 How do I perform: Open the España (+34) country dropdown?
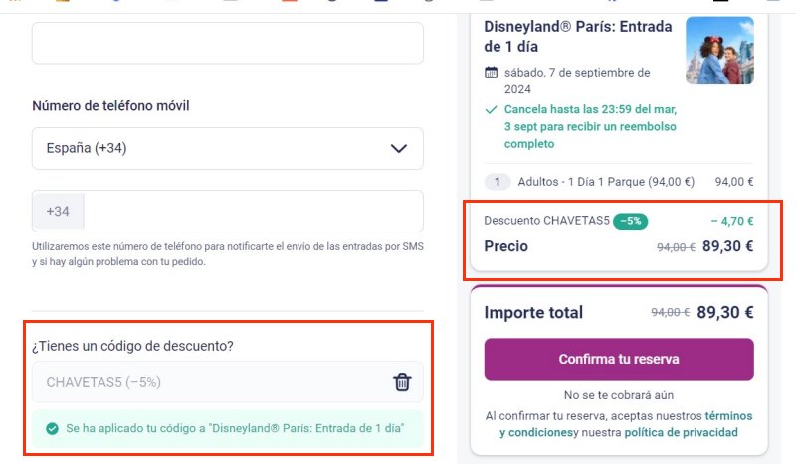[x=227, y=148]
